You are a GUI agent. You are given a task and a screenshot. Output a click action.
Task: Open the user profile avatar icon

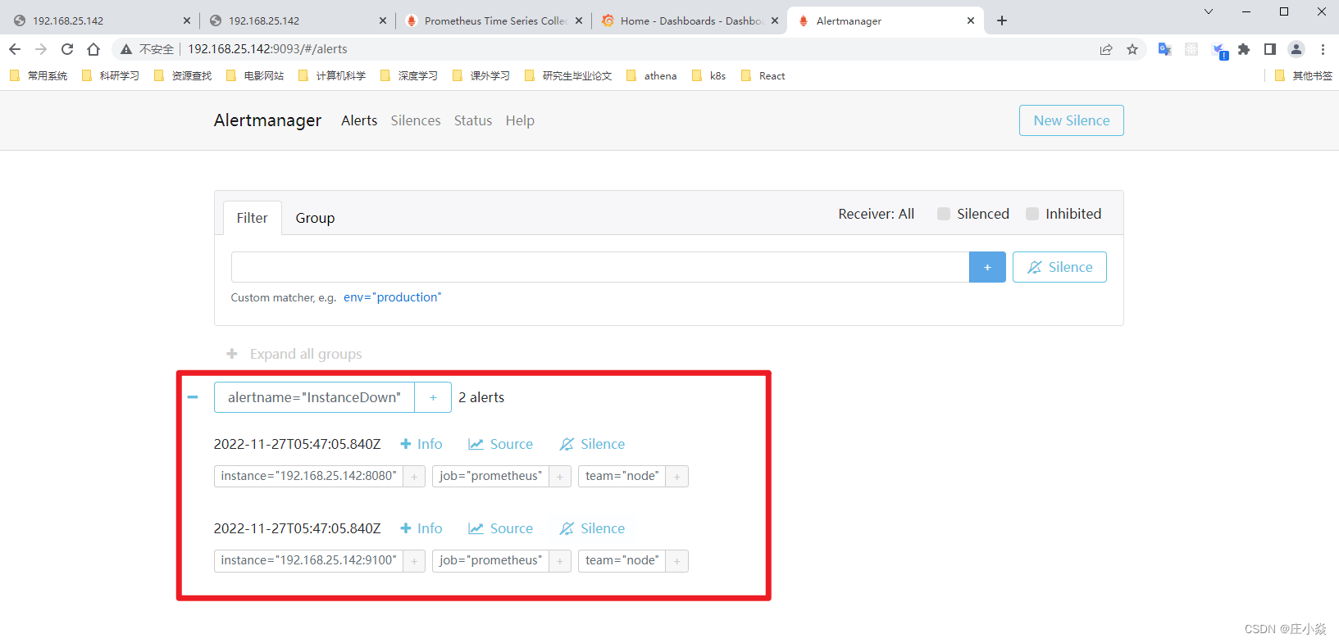[1296, 49]
